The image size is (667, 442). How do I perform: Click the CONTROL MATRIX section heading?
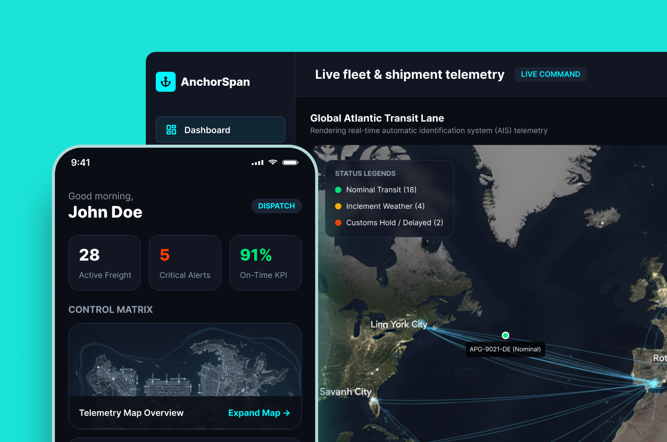point(110,310)
